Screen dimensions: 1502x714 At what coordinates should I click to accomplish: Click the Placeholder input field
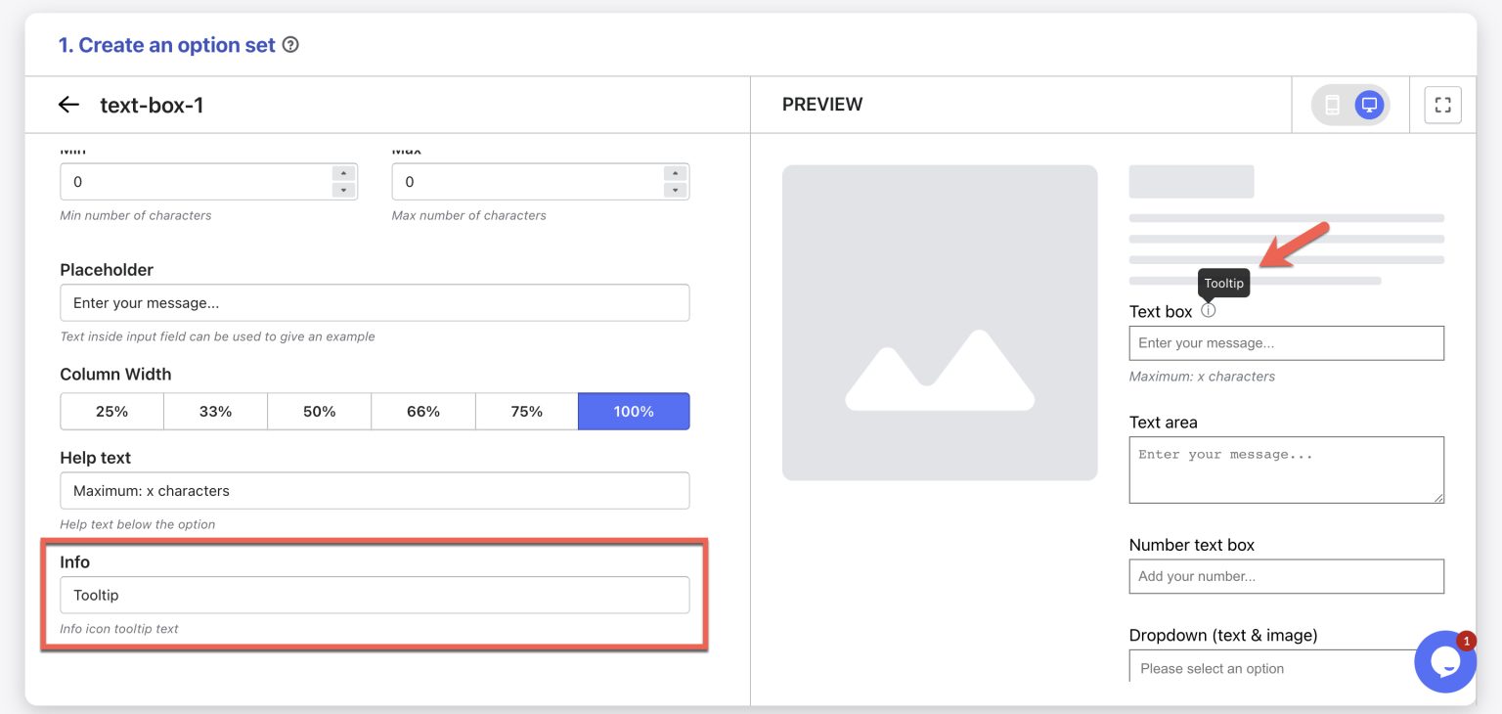[x=375, y=302]
